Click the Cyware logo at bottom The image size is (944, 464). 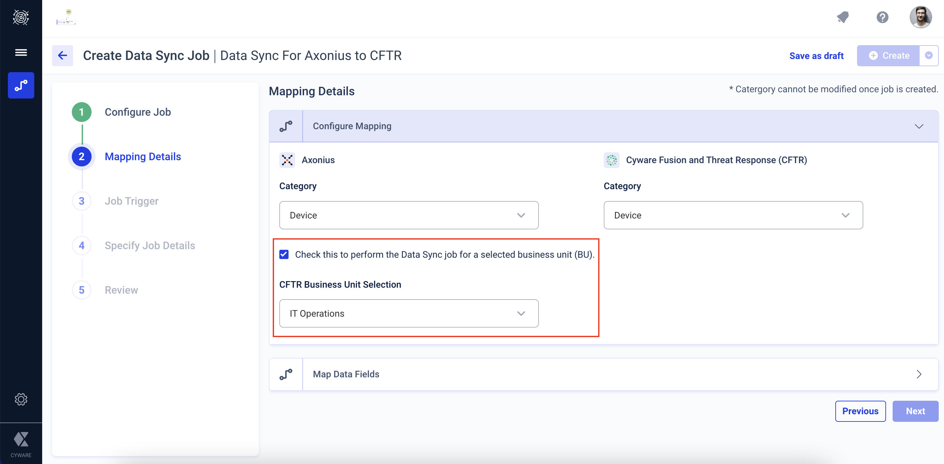pyautogui.click(x=21, y=443)
